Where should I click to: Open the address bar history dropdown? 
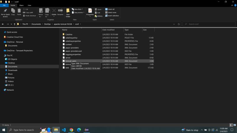pos(174,24)
